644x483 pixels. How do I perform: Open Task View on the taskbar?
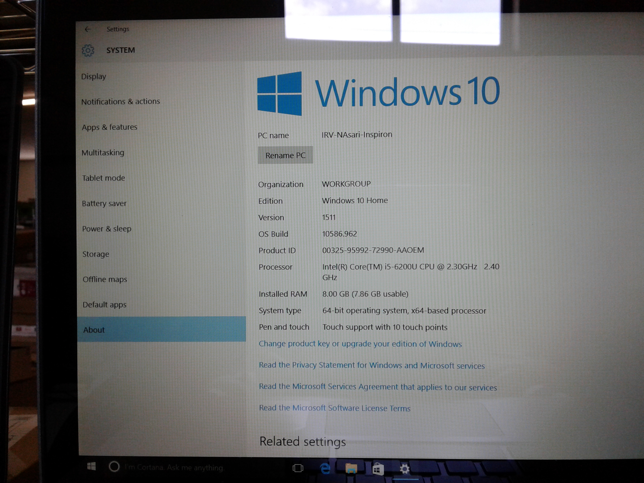(297, 468)
